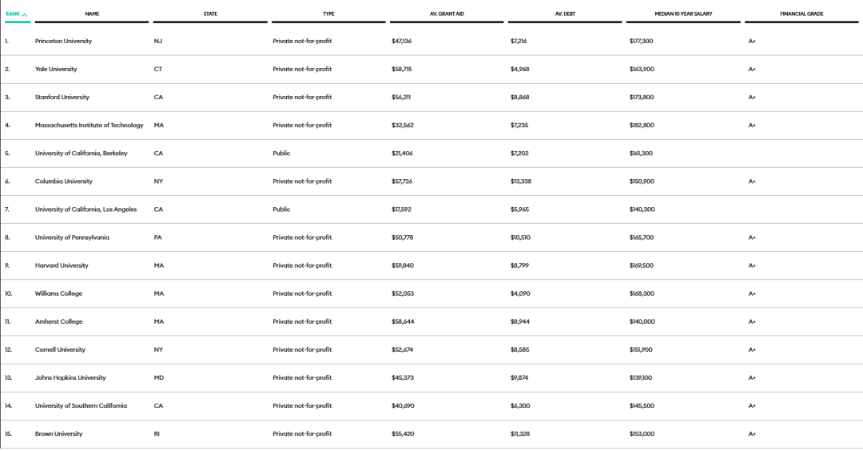This screenshot has width=863, height=451.
Task: Sort by State column header
Action: (x=210, y=14)
